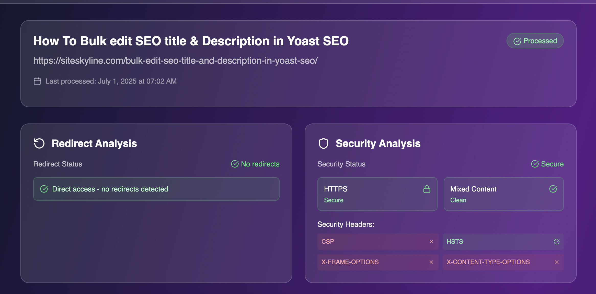Screen dimensions: 596x294
Task: Click the Direct access no redirects banner
Action: point(156,189)
